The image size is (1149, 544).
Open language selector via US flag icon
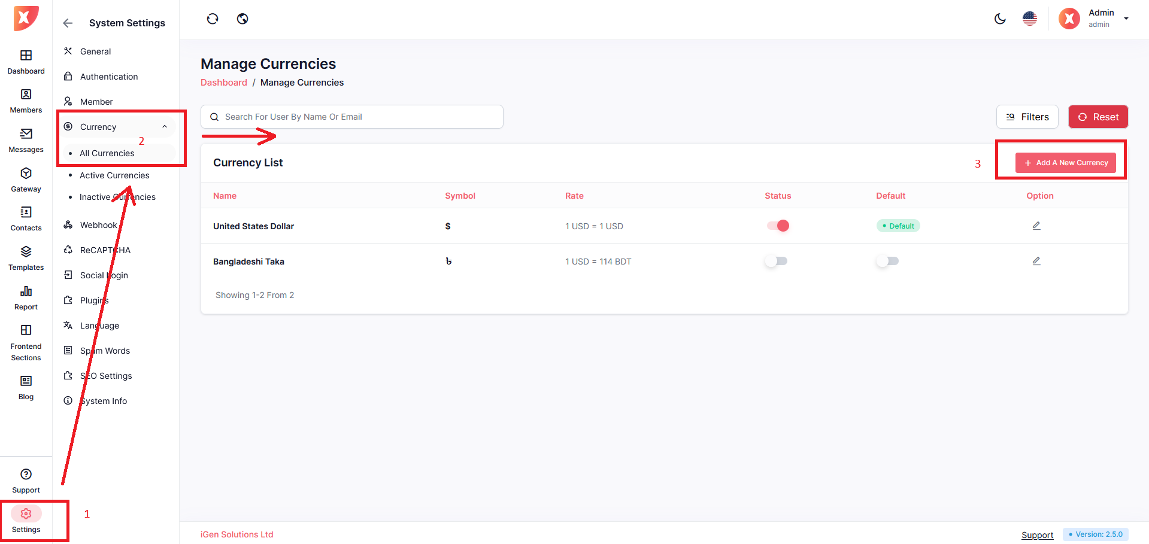point(1030,19)
